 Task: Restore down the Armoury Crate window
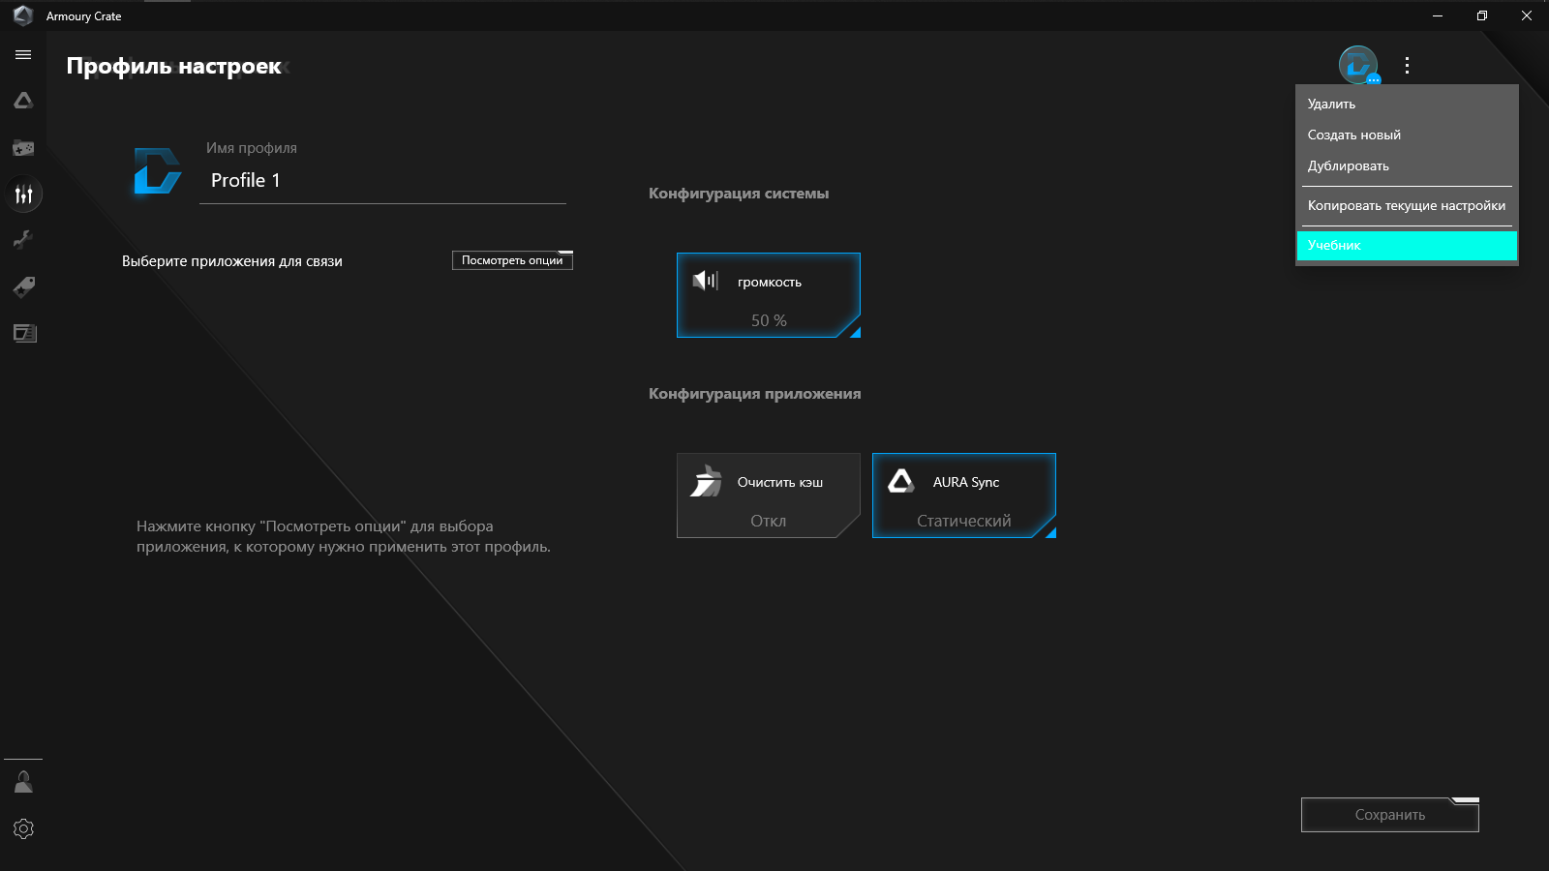coord(1482,15)
